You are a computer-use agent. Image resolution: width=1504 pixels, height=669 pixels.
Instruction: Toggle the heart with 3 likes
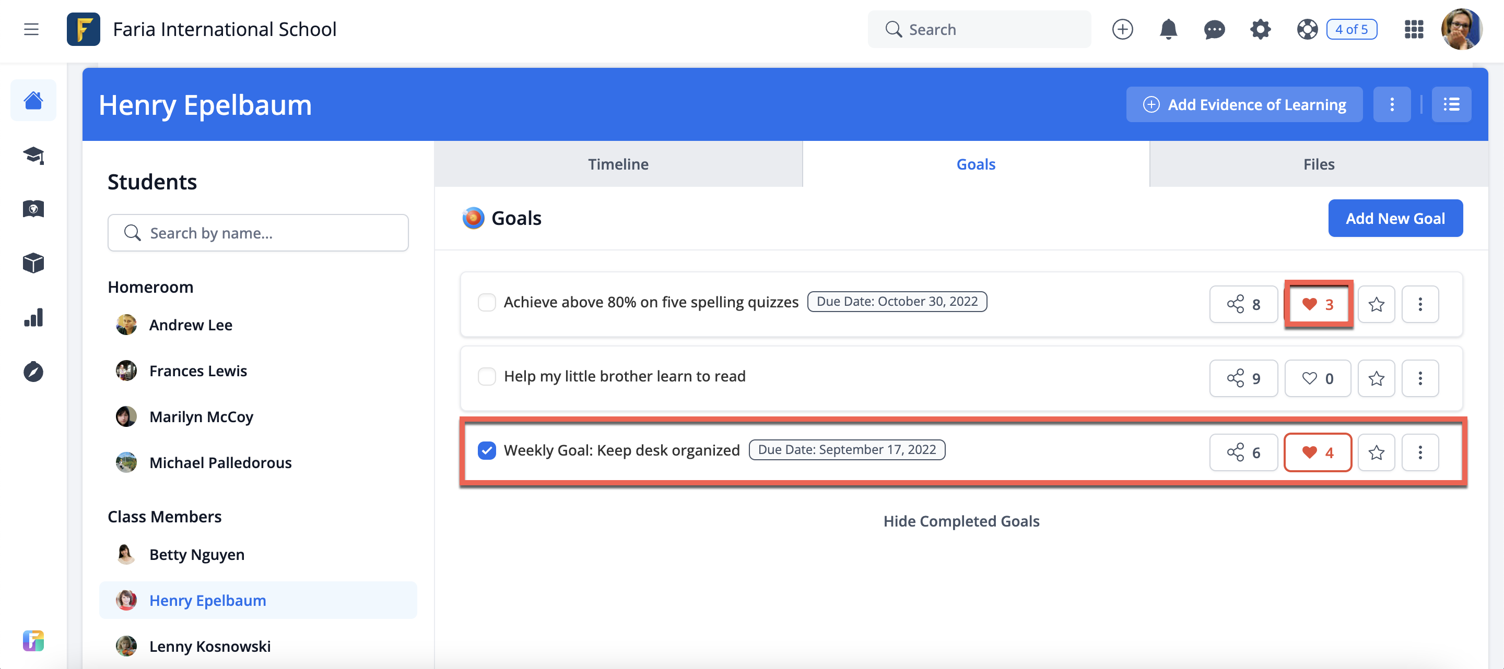1318,304
